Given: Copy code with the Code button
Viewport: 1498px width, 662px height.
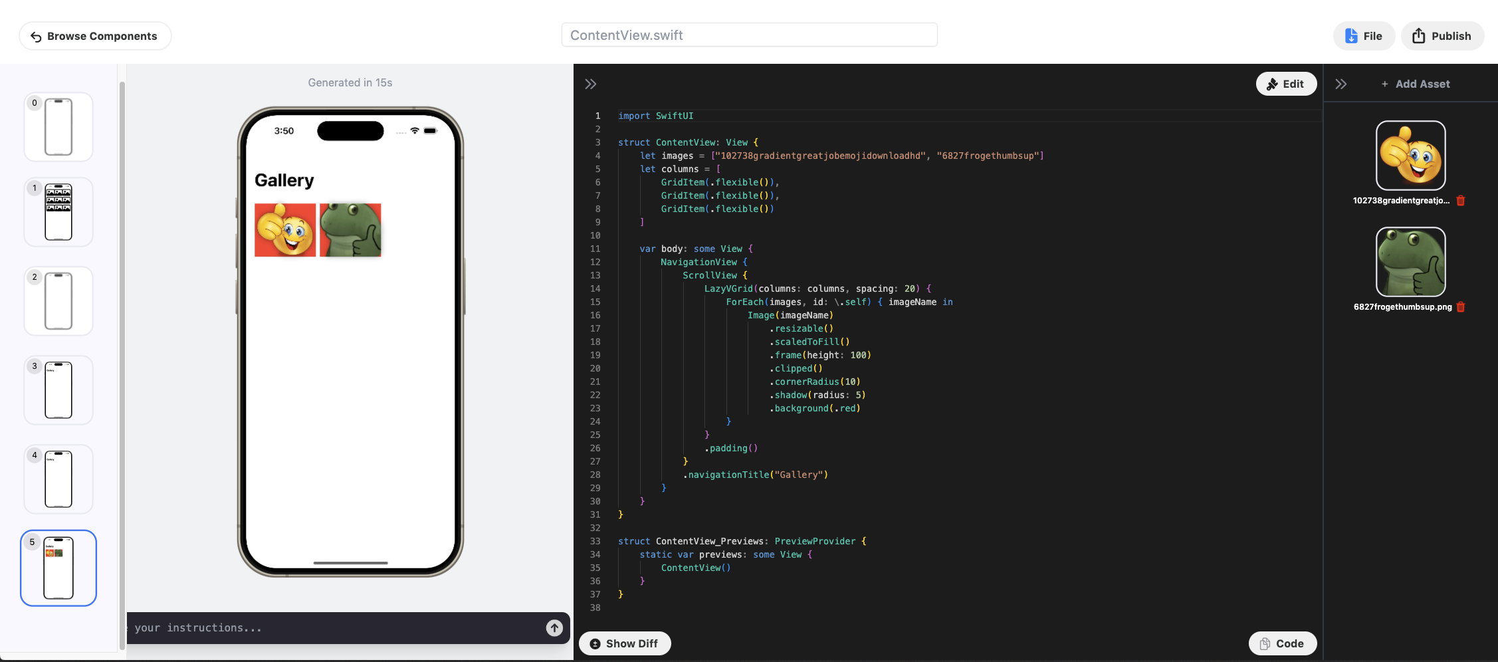Looking at the screenshot, I should (x=1282, y=643).
